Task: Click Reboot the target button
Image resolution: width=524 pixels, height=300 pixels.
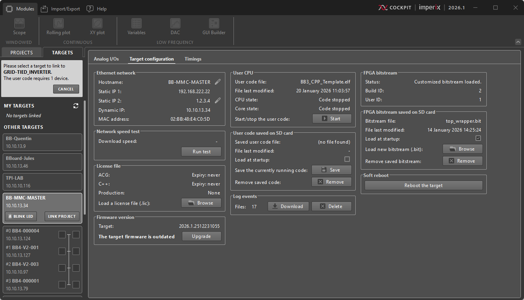Action: 423,186
